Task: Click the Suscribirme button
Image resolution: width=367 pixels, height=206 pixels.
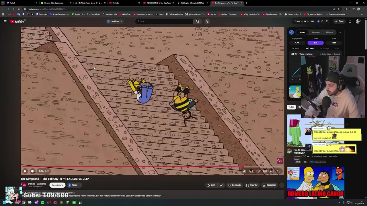Action: pos(57,185)
